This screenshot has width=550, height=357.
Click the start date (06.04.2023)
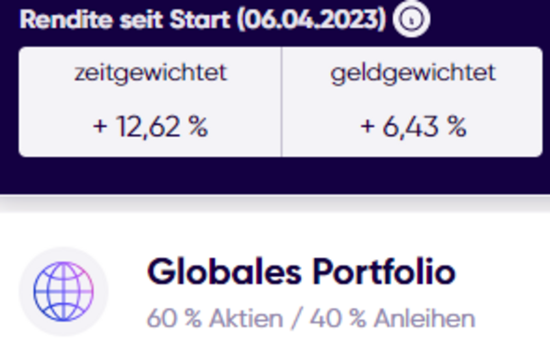pos(311,20)
